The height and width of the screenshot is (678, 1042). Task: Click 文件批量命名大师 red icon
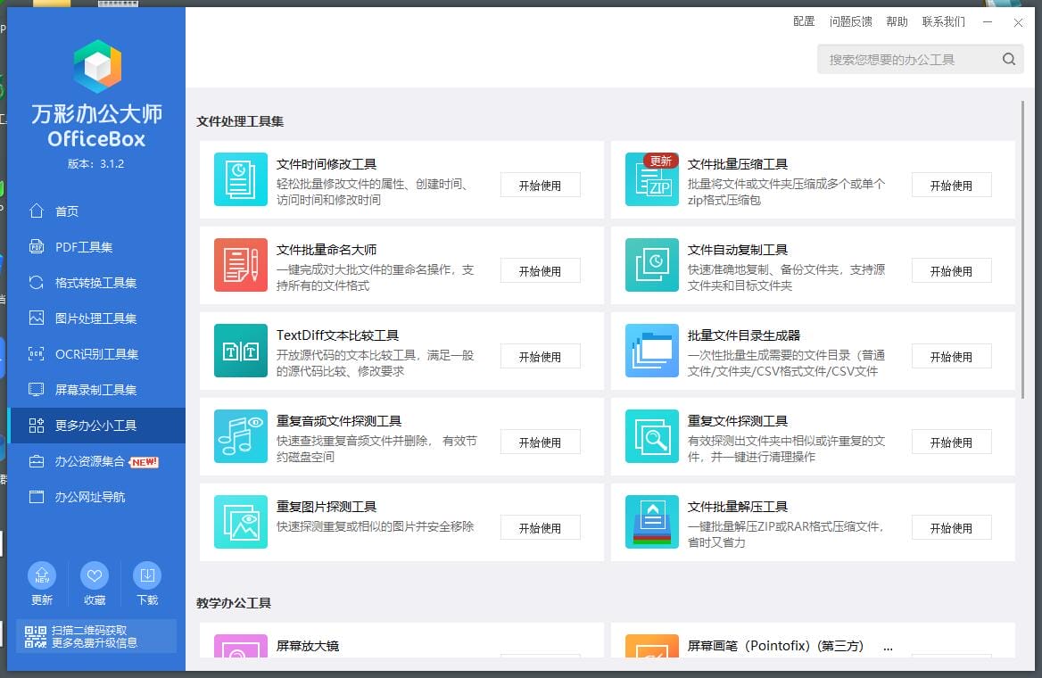[241, 265]
